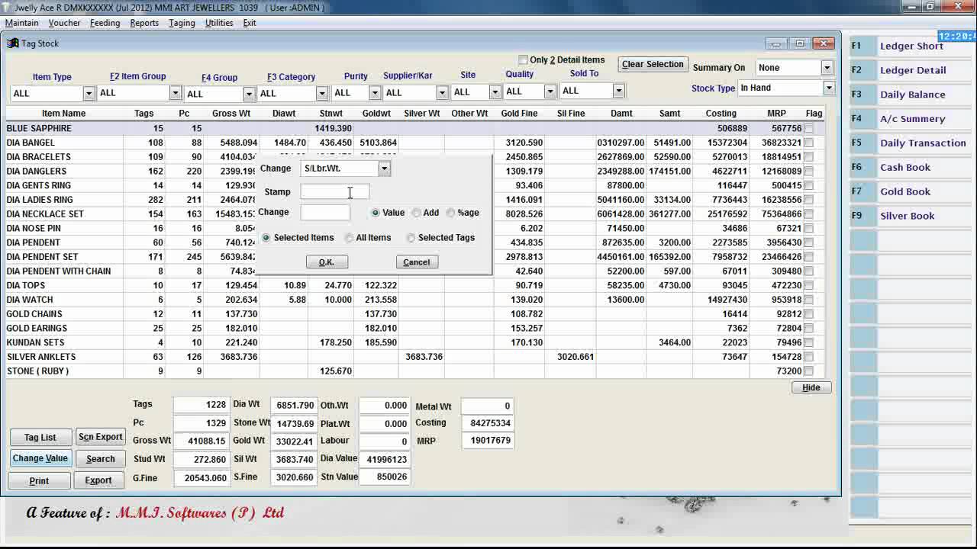The image size is (977, 549).
Task: Tick the Flag checkbox for SILVER ANKLETS
Action: pos(809,357)
